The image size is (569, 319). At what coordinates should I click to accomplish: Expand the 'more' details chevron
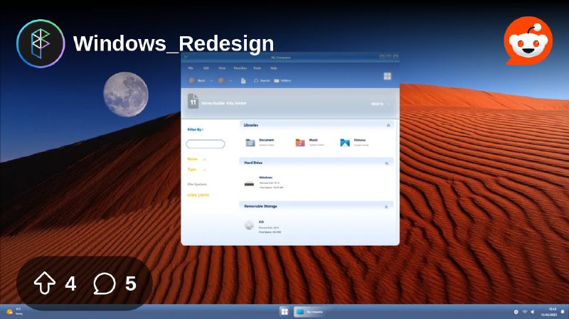388,104
